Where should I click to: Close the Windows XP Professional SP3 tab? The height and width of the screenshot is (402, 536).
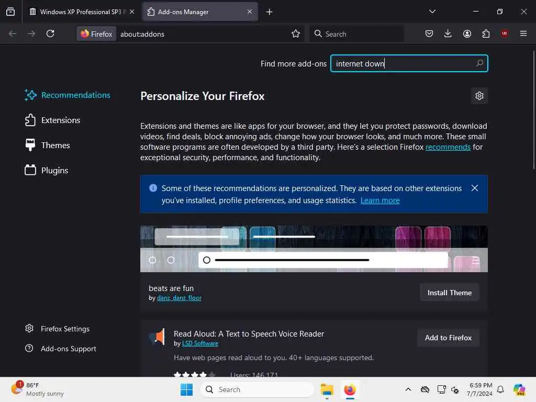click(x=132, y=12)
